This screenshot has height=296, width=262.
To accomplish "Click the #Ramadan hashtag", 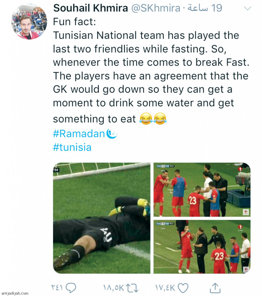I will tap(79, 134).
